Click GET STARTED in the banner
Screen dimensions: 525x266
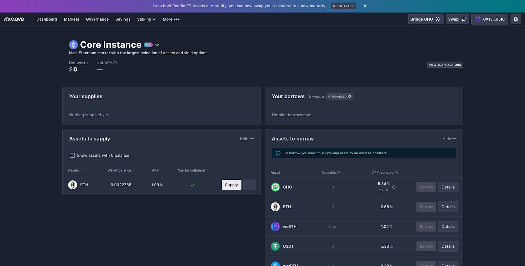(343, 6)
